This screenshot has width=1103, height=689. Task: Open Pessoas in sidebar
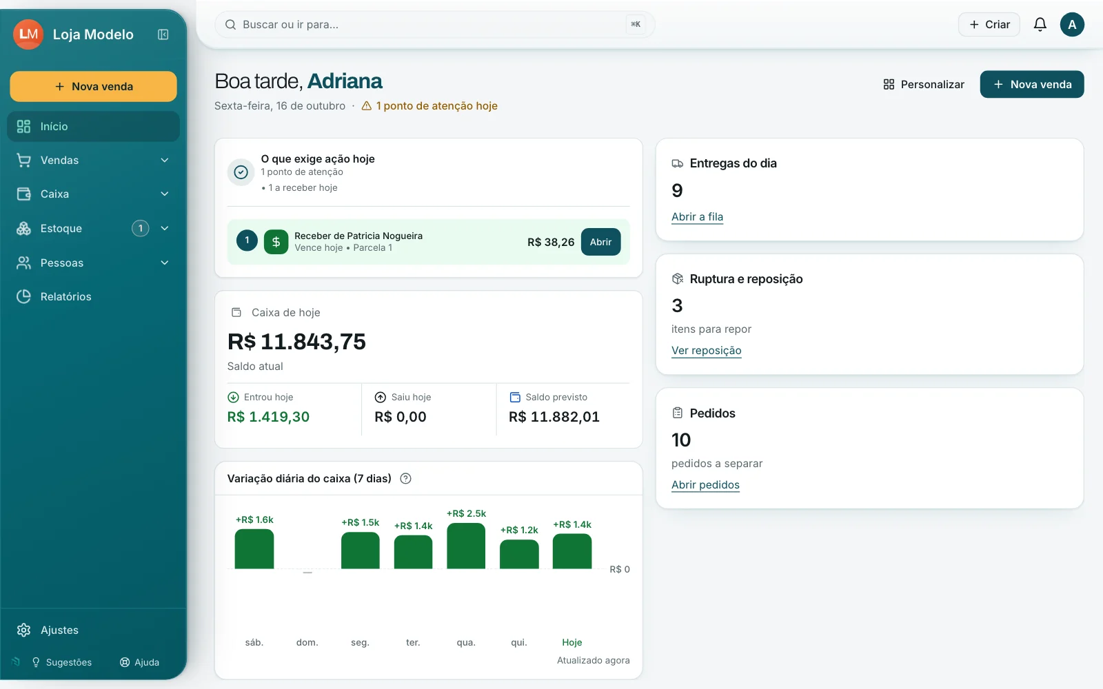pyautogui.click(x=93, y=263)
